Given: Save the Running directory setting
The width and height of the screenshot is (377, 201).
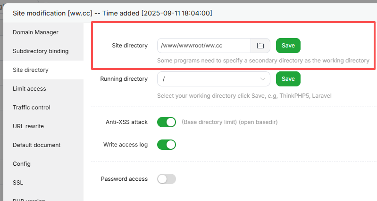Looking at the screenshot, I should pos(288,79).
